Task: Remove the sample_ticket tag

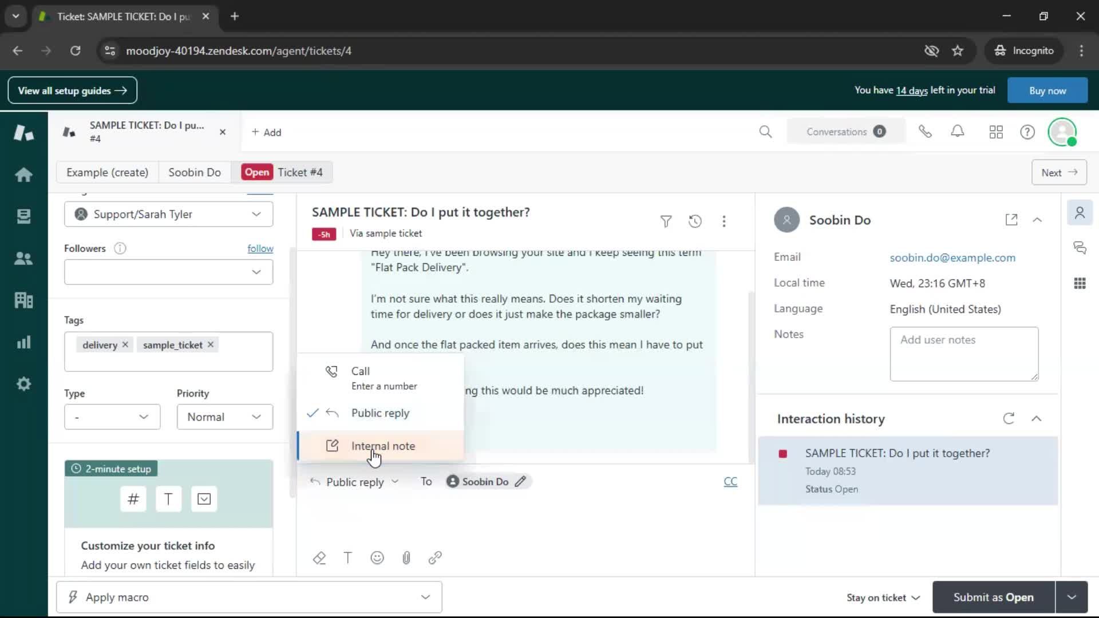Action: pos(211,344)
